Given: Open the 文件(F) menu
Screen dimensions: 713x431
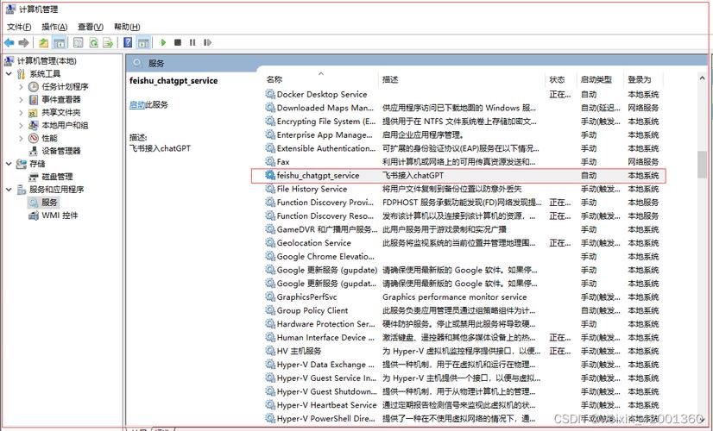Looking at the screenshot, I should pyautogui.click(x=19, y=27).
